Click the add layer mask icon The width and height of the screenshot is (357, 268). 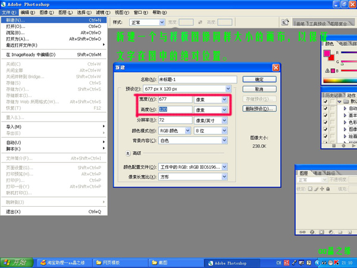321,232
